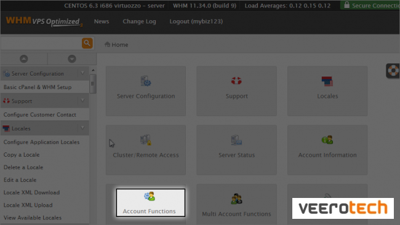Click the sidebar collapse up-arrow button

24,59
